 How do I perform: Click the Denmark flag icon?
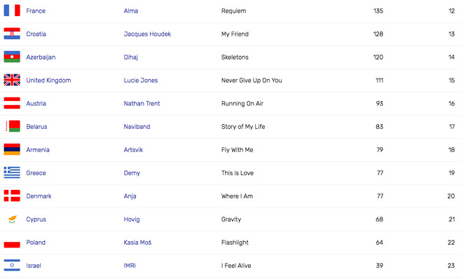coord(12,196)
